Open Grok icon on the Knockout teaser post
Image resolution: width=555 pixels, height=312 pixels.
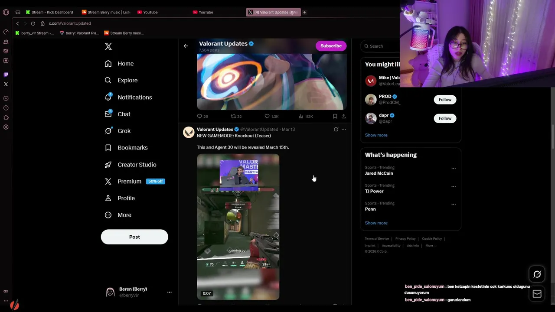click(x=336, y=129)
